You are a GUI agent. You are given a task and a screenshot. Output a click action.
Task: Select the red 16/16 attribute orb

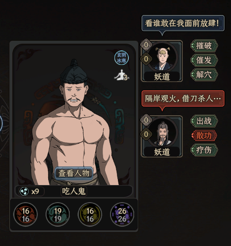(25, 214)
